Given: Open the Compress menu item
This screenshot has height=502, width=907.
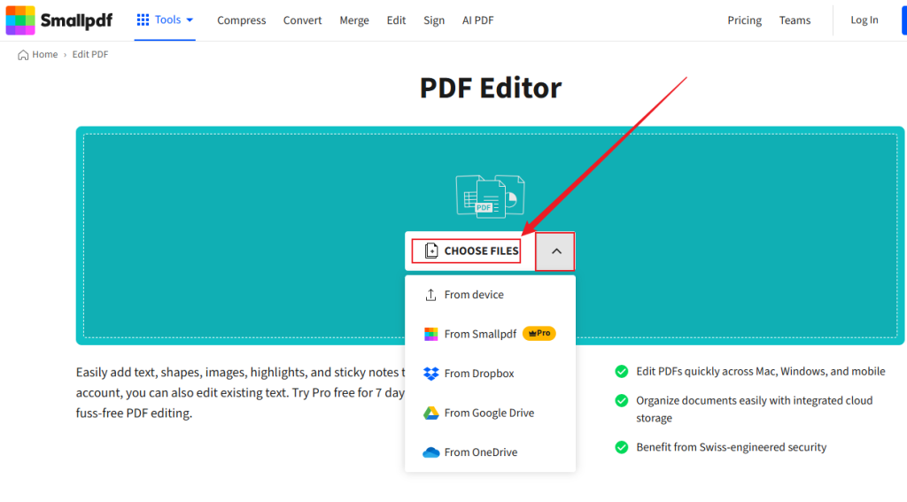Looking at the screenshot, I should [x=241, y=20].
